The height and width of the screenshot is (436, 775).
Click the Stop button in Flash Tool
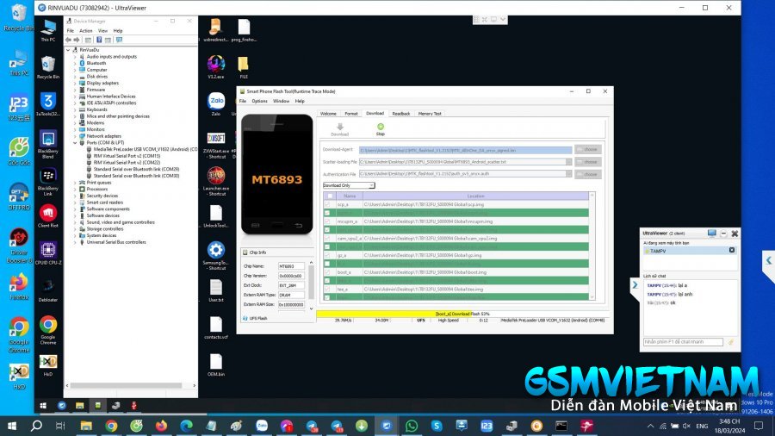coord(380,129)
